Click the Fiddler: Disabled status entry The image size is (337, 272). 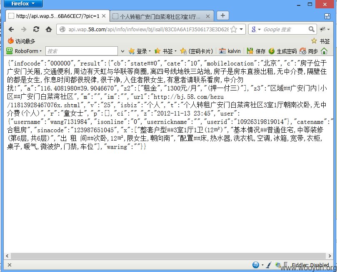[310, 265]
